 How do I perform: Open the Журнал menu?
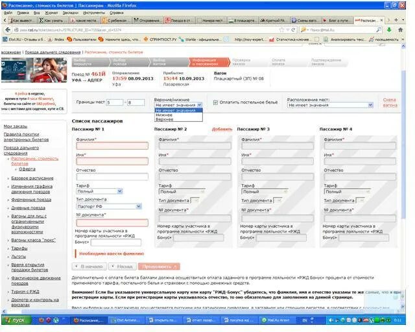pyautogui.click(x=51, y=12)
